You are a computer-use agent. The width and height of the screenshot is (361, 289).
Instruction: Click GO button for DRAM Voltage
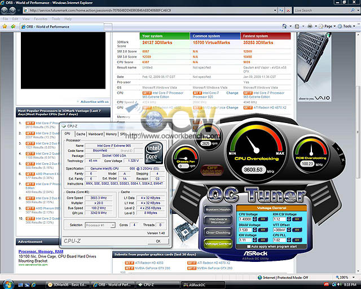click(x=263, y=230)
